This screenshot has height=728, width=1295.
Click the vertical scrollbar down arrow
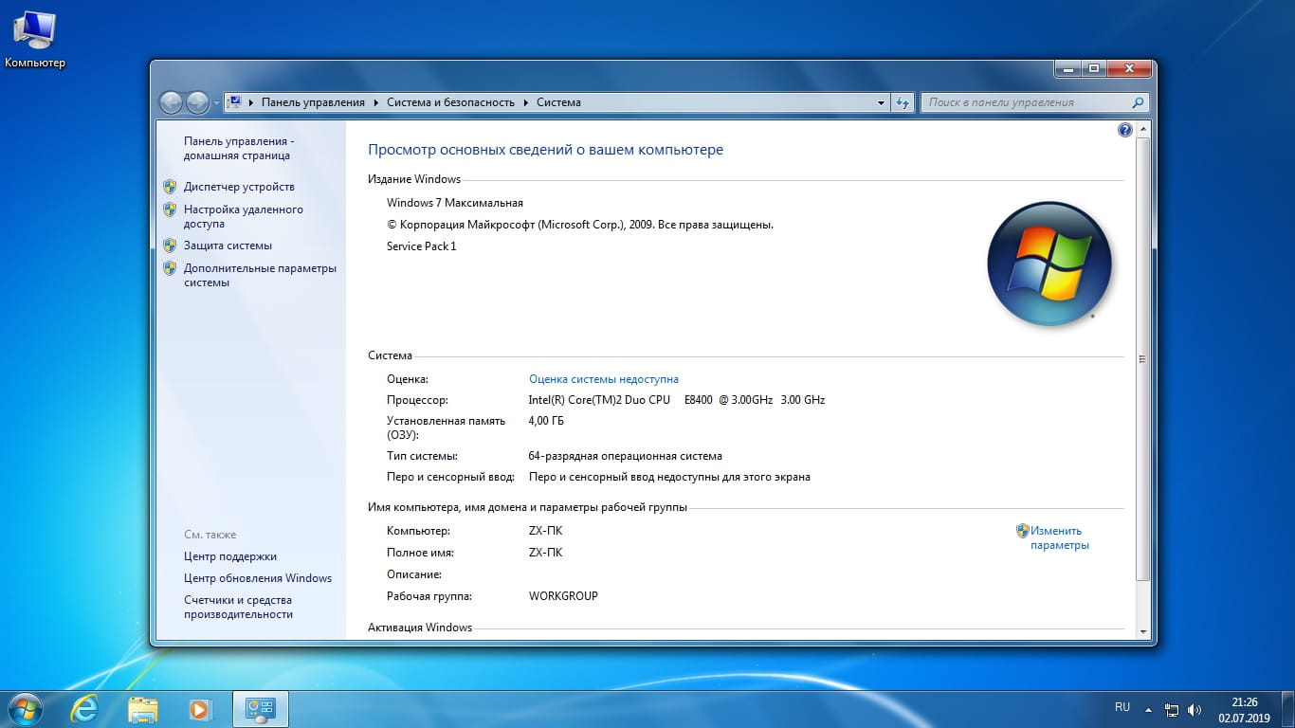[1142, 631]
